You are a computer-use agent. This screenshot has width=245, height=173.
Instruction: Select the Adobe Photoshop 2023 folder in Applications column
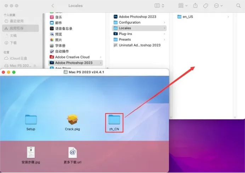(75, 63)
